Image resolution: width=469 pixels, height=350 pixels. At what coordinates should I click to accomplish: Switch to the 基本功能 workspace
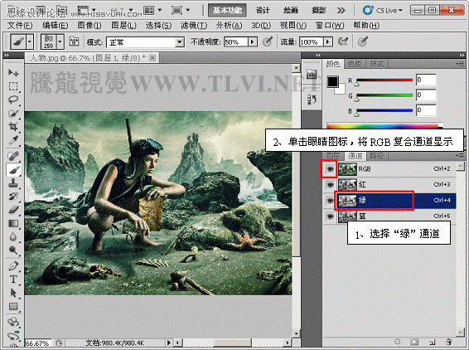click(x=227, y=11)
